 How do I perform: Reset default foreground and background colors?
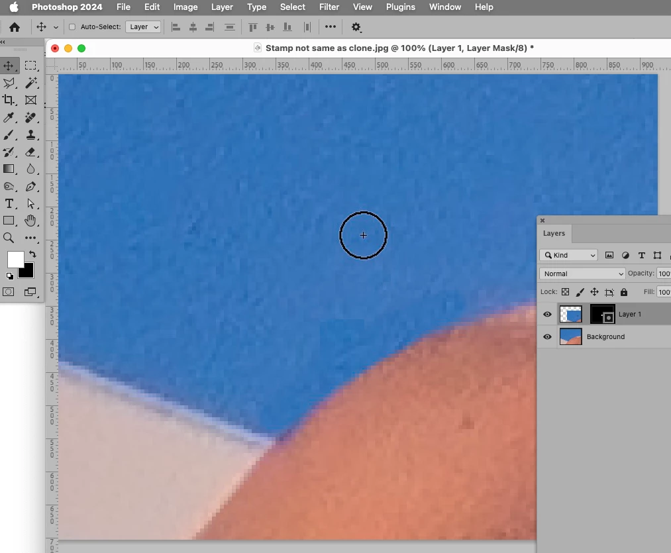point(9,276)
